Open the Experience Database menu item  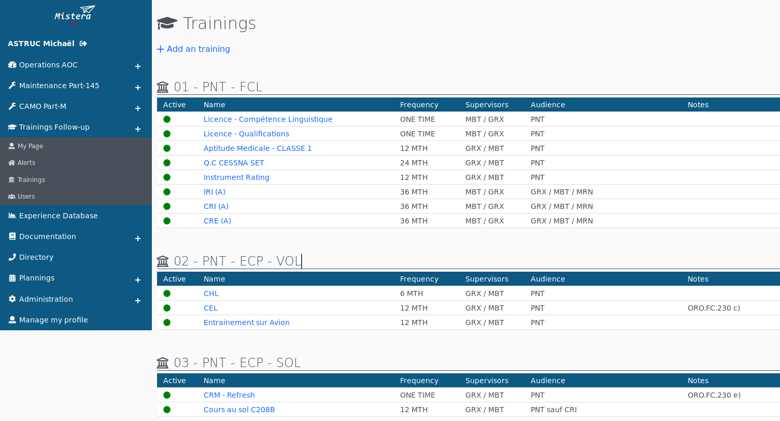58,216
